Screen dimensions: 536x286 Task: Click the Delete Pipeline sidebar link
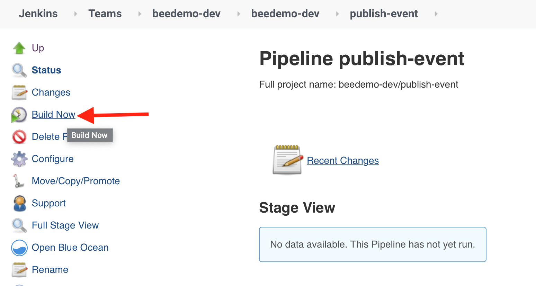tap(49, 137)
